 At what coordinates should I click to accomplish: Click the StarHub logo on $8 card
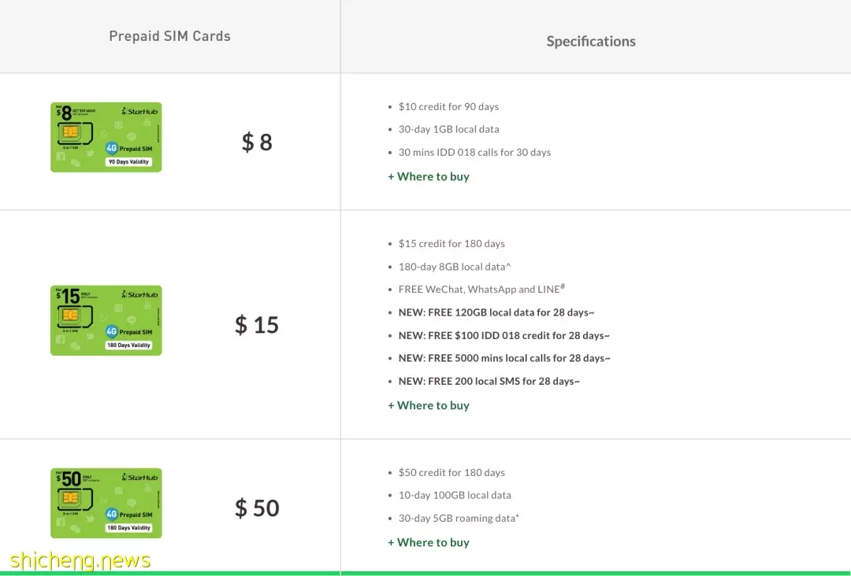(139, 111)
